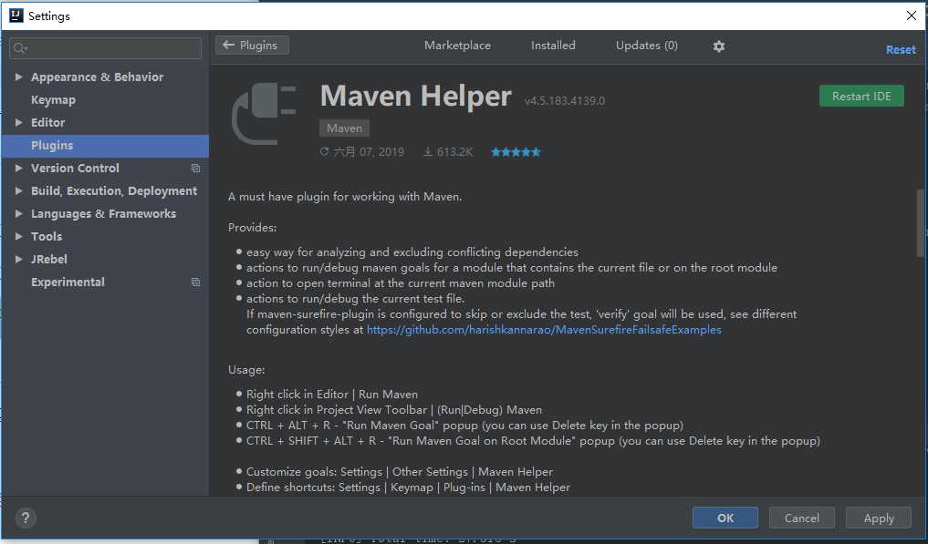Image resolution: width=928 pixels, height=544 pixels.
Task: Close the Settings dialog window
Action: click(x=912, y=16)
